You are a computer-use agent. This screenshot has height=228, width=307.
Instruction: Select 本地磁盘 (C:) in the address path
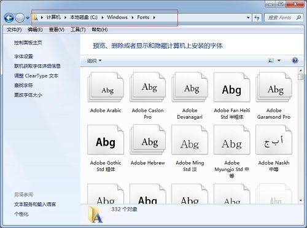point(84,17)
